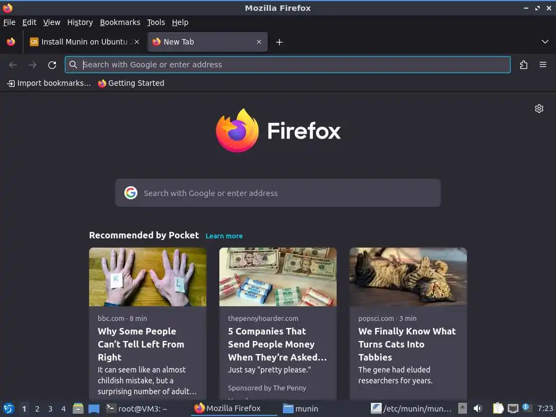This screenshot has width=556, height=417.
Task: Switch to workspace 2
Action: 37,409
